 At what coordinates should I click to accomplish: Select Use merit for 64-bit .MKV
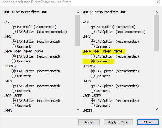(x=92, y=46)
